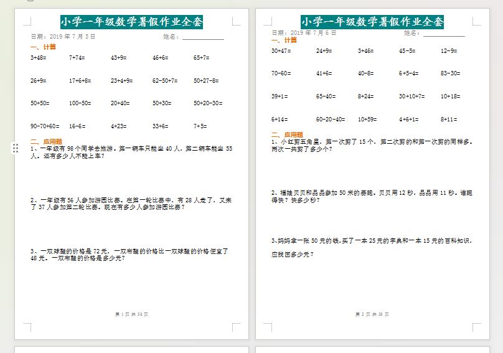Image resolution: width=503 pixels, height=353 pixels.
Task: Click the word problem about 72 元 sneakers
Action: click(x=129, y=255)
